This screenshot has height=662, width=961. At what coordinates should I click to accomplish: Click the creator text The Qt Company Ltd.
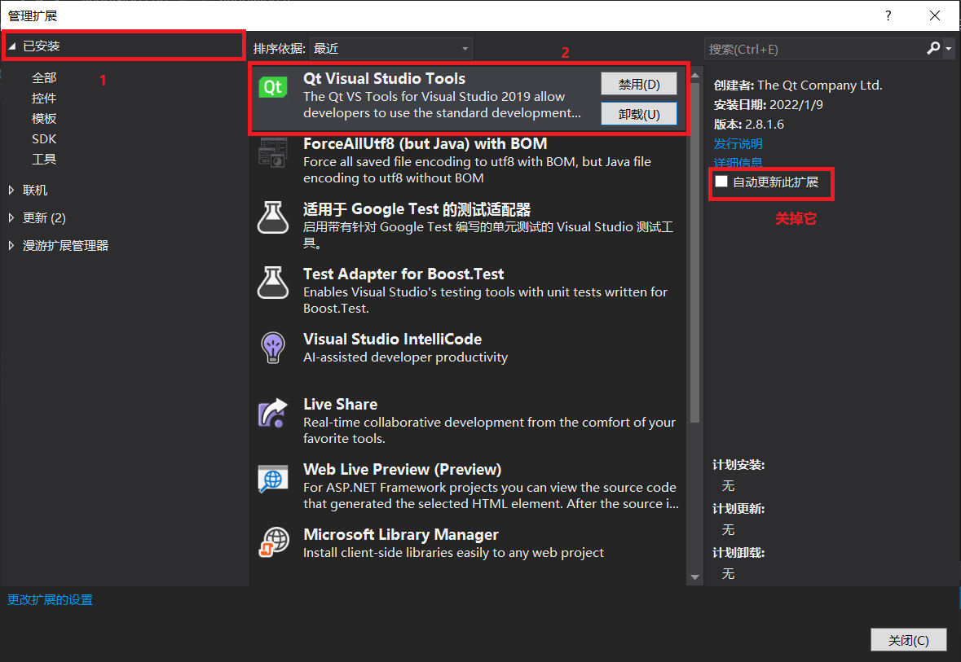[819, 85]
